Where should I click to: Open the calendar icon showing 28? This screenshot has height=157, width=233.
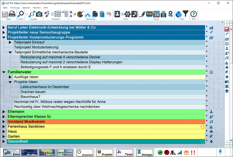(156, 14)
